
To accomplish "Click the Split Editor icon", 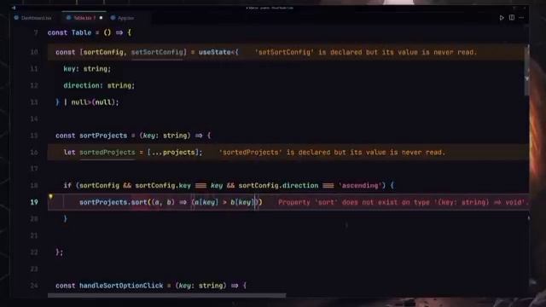I will 512,17.
